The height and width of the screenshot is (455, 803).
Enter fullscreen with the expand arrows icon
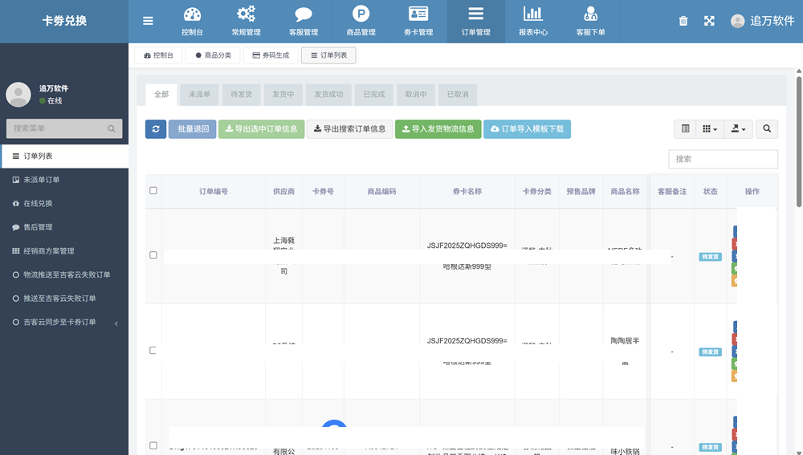pos(709,21)
